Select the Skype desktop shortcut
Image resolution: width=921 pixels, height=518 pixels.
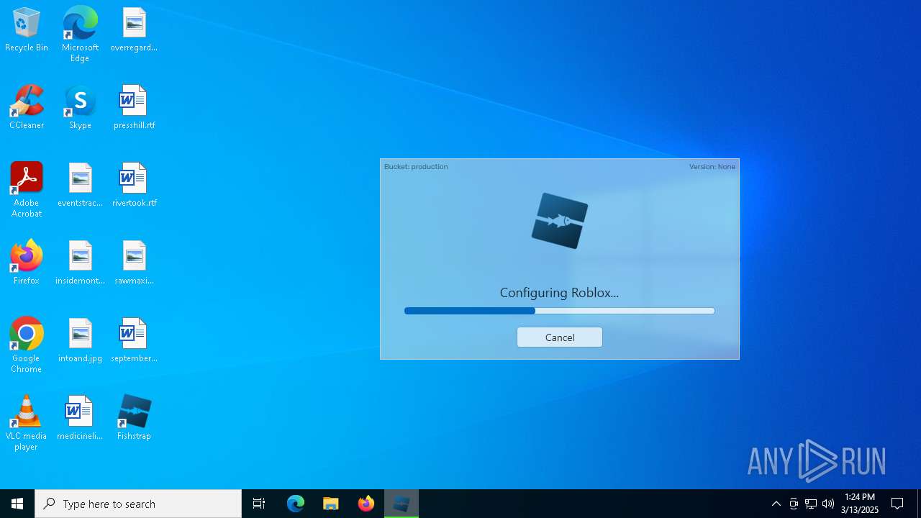80,108
